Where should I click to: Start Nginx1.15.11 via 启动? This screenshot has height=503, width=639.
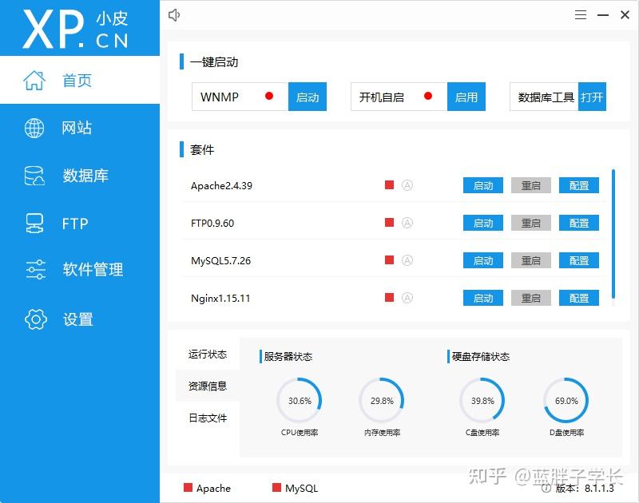pos(483,298)
